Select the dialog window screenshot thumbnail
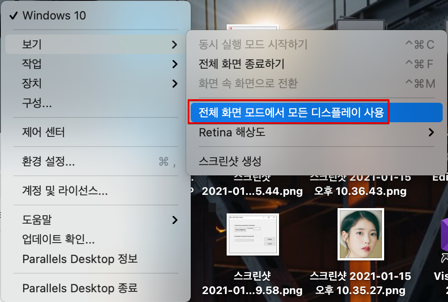 [x=252, y=234]
